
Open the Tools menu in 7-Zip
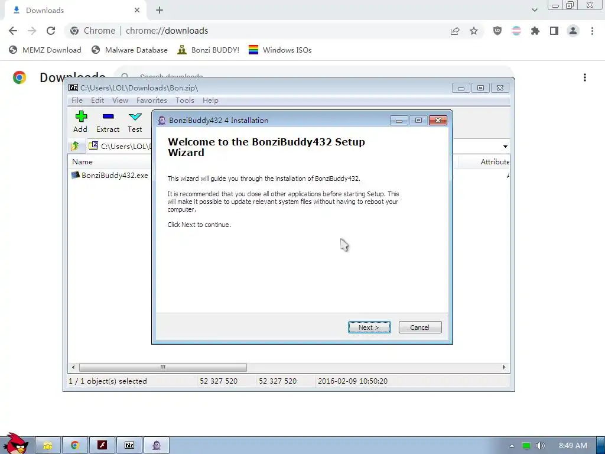(x=184, y=100)
